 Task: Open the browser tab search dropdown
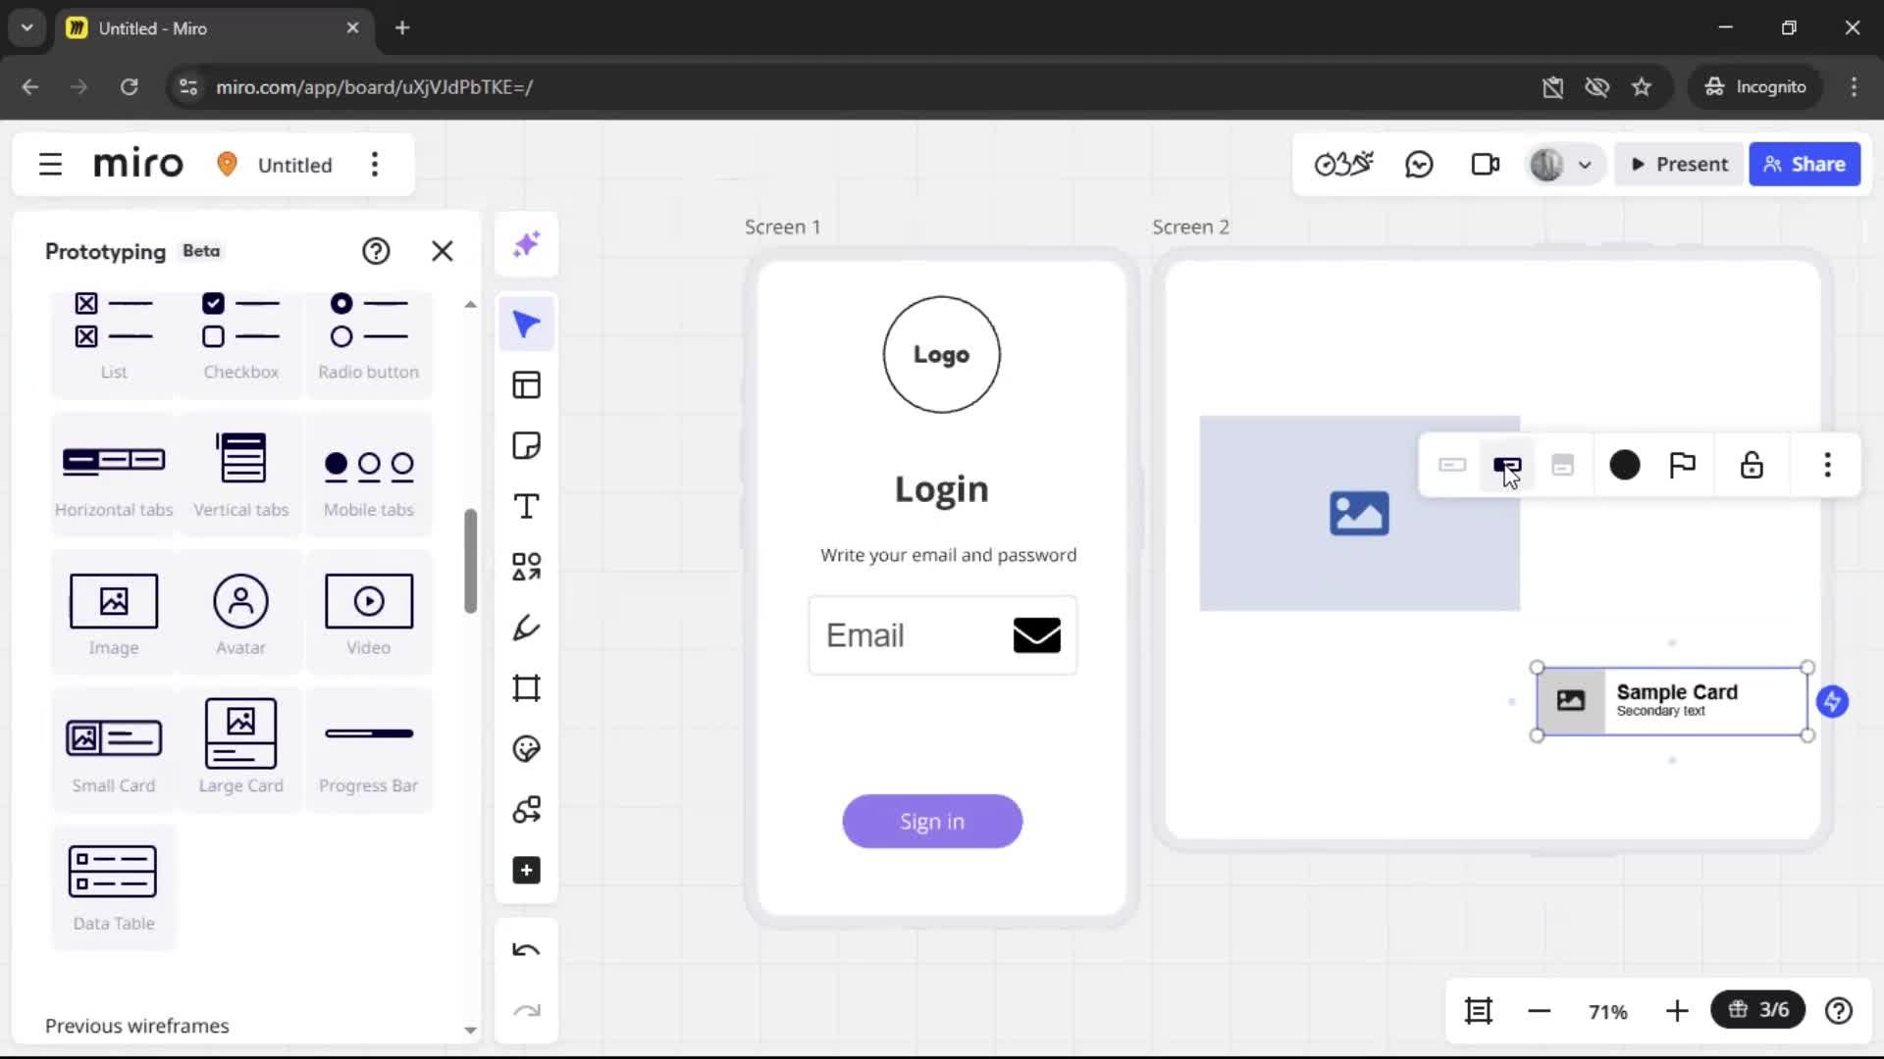coord(27,27)
